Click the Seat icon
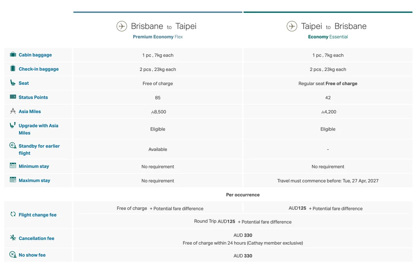Screen dimensions: 418x264 (13, 83)
